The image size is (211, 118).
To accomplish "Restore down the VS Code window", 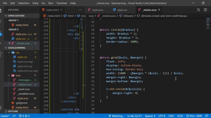I will tap(203, 3).
